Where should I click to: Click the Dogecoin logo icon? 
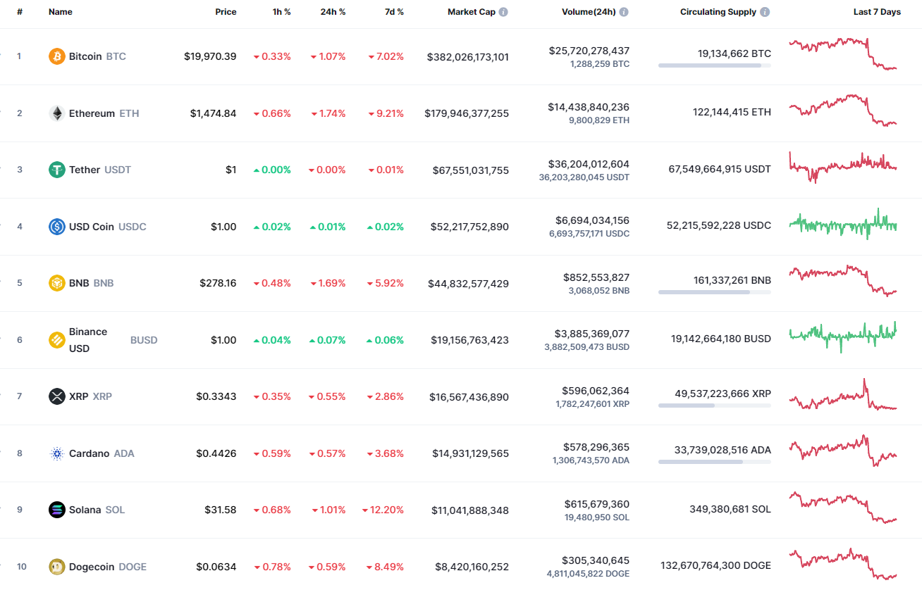pos(55,566)
